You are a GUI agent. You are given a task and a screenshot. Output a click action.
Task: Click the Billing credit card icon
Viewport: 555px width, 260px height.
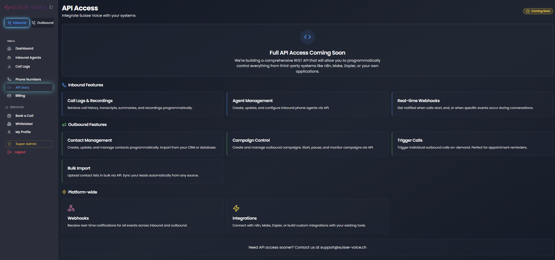tap(9, 96)
